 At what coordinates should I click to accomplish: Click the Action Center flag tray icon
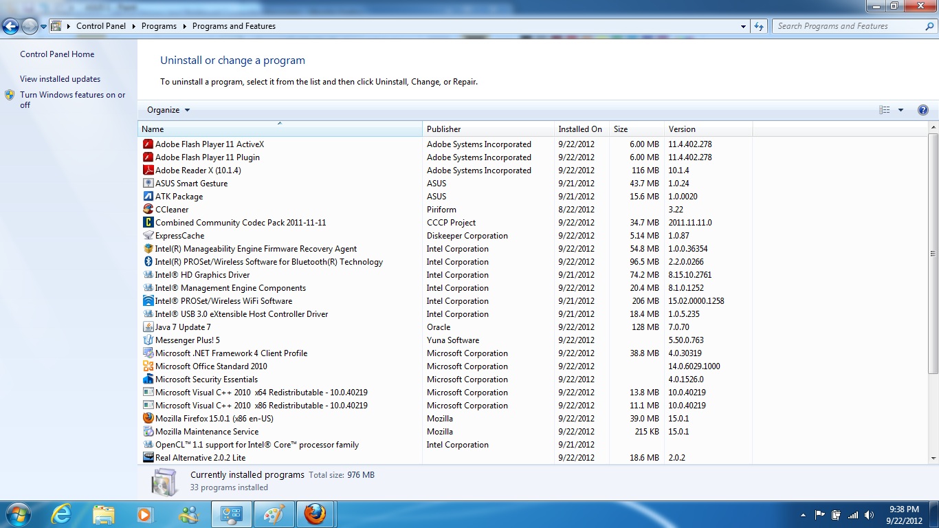(x=819, y=515)
